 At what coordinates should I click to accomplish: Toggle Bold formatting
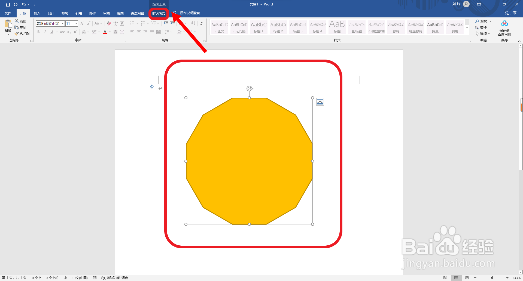[38, 32]
